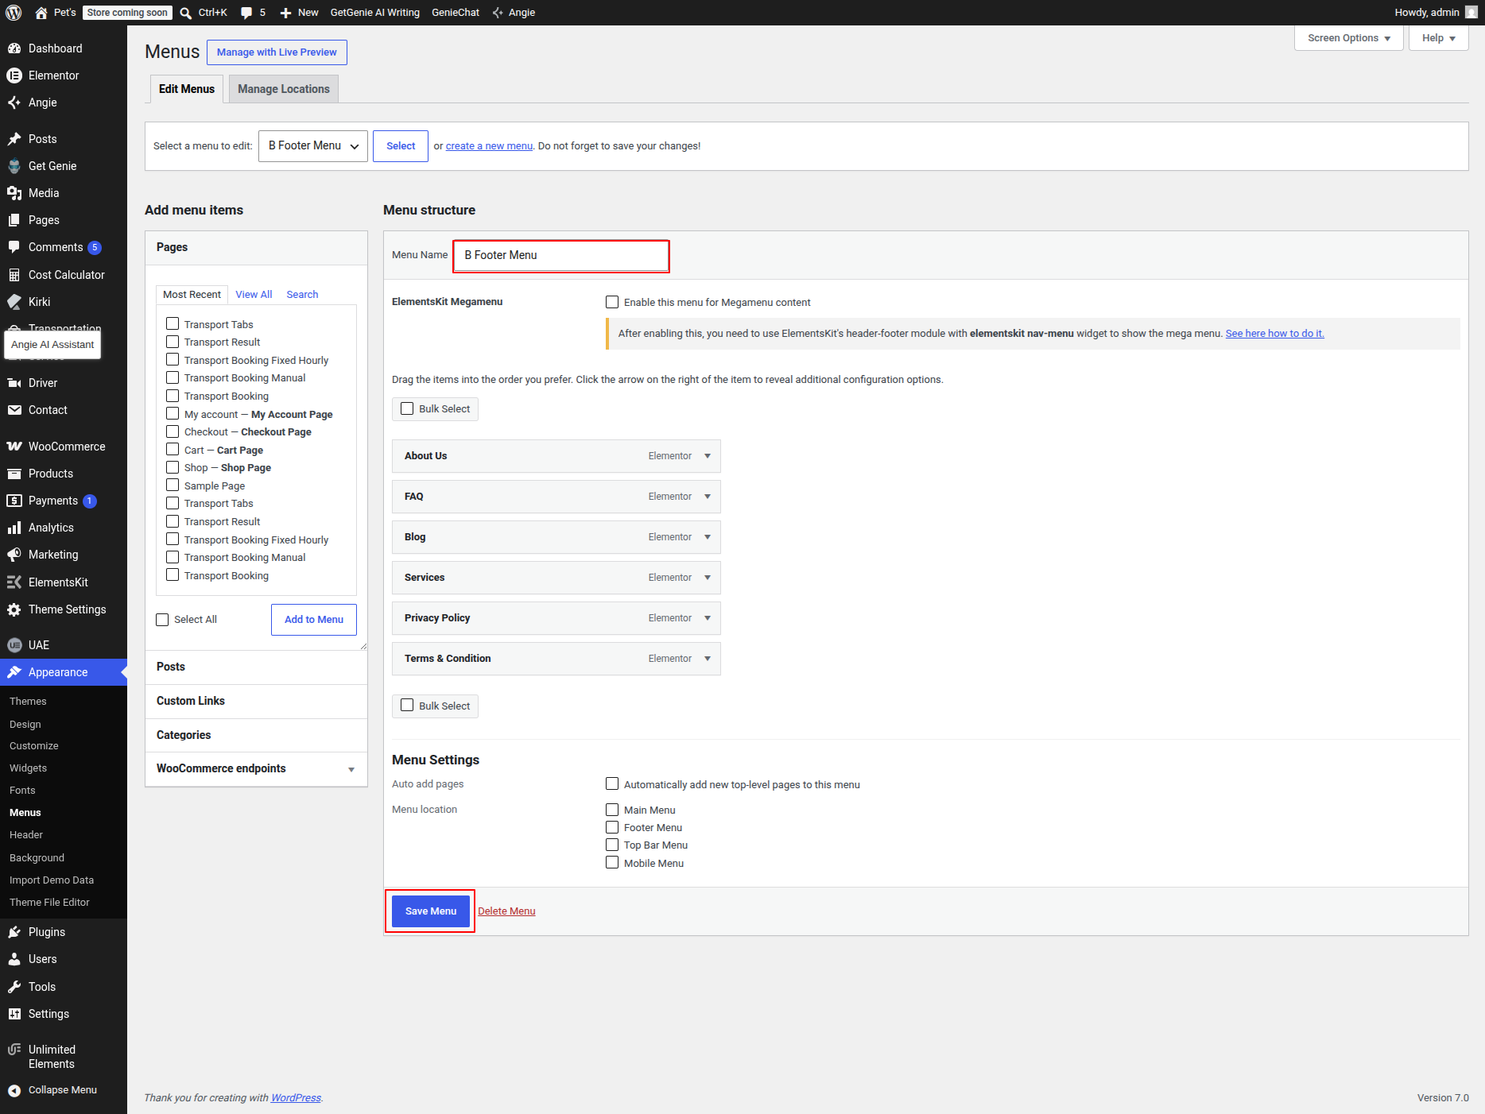Click the Save Menu button
Image resolution: width=1485 pixels, height=1114 pixels.
(x=431, y=911)
